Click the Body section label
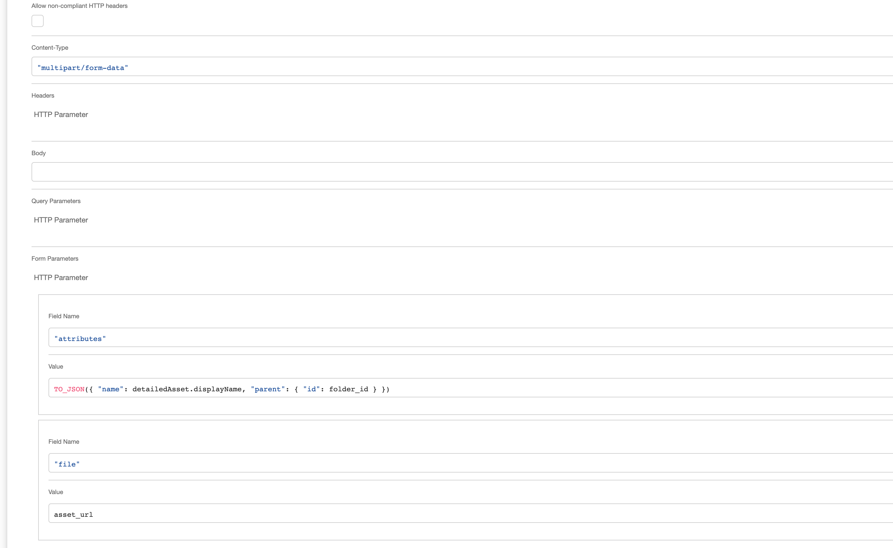Screen dimensions: 893x548 coord(38,153)
